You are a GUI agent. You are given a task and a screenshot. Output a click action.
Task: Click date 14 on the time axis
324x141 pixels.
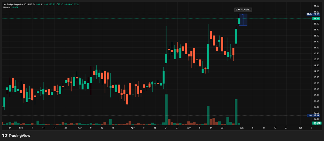[x=211, y=127]
